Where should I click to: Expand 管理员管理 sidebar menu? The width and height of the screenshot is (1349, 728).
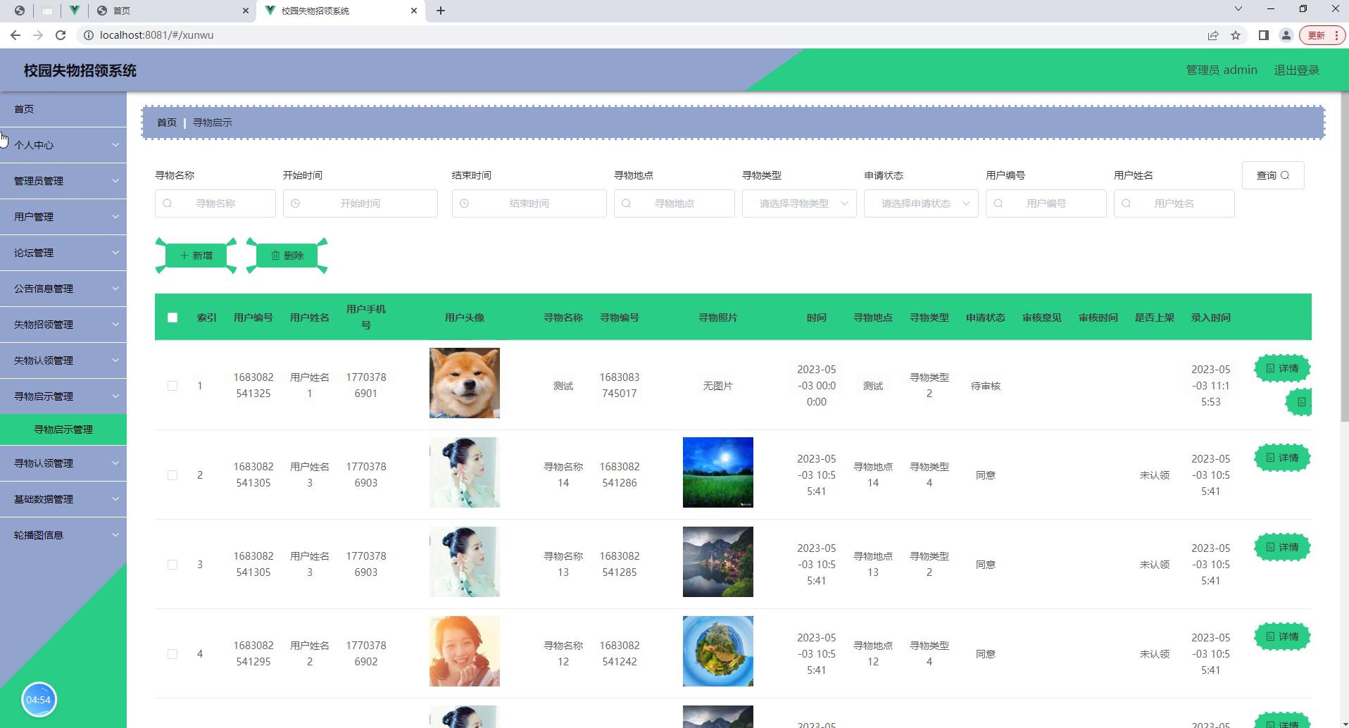[63, 181]
